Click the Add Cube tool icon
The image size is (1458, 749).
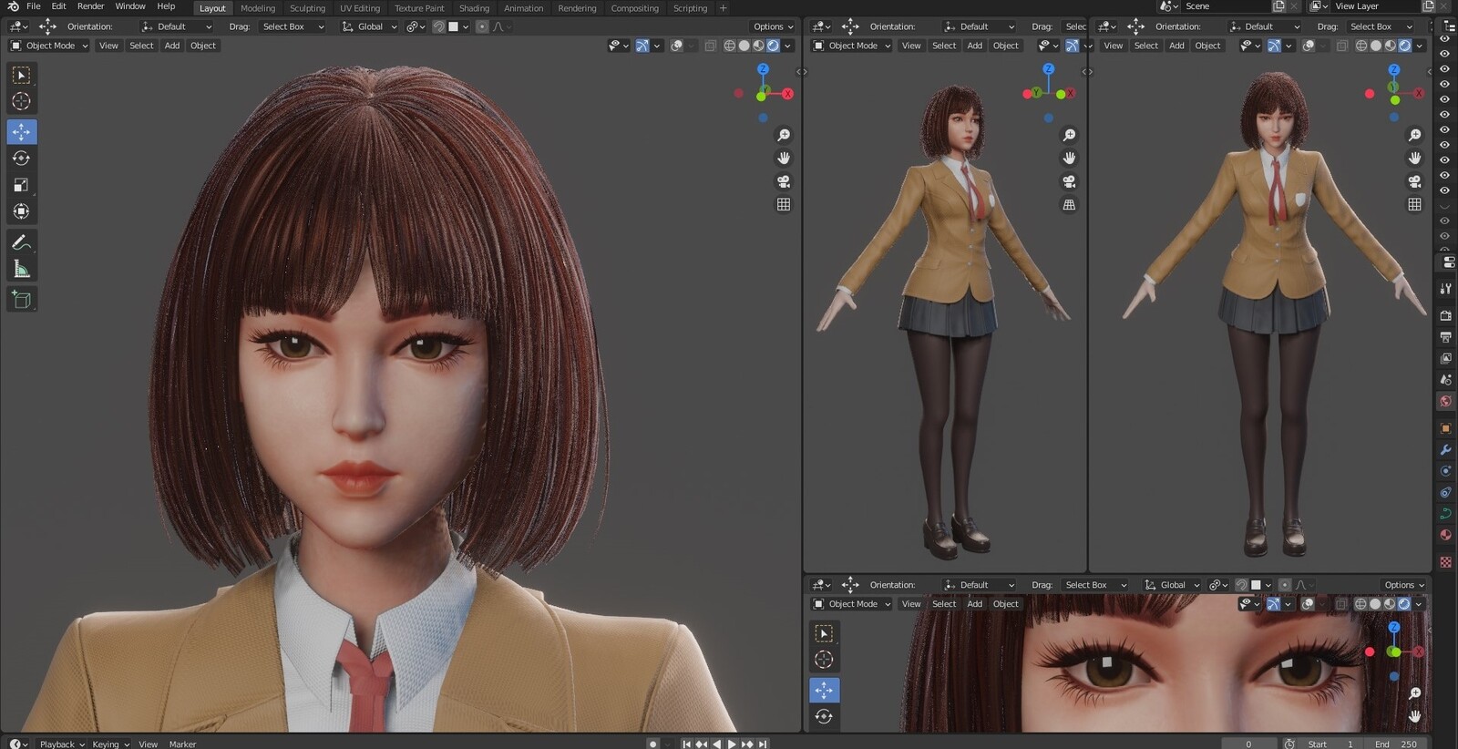(21, 300)
